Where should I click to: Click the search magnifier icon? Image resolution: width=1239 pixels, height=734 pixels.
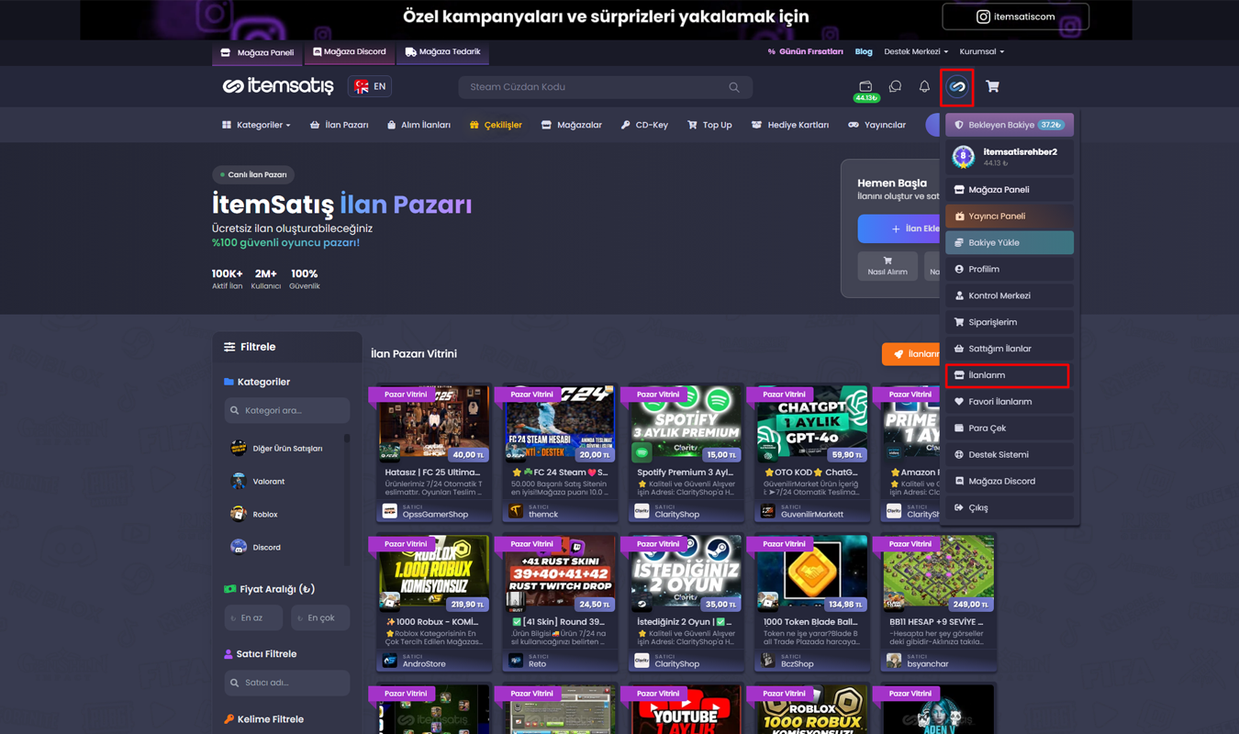(x=734, y=87)
